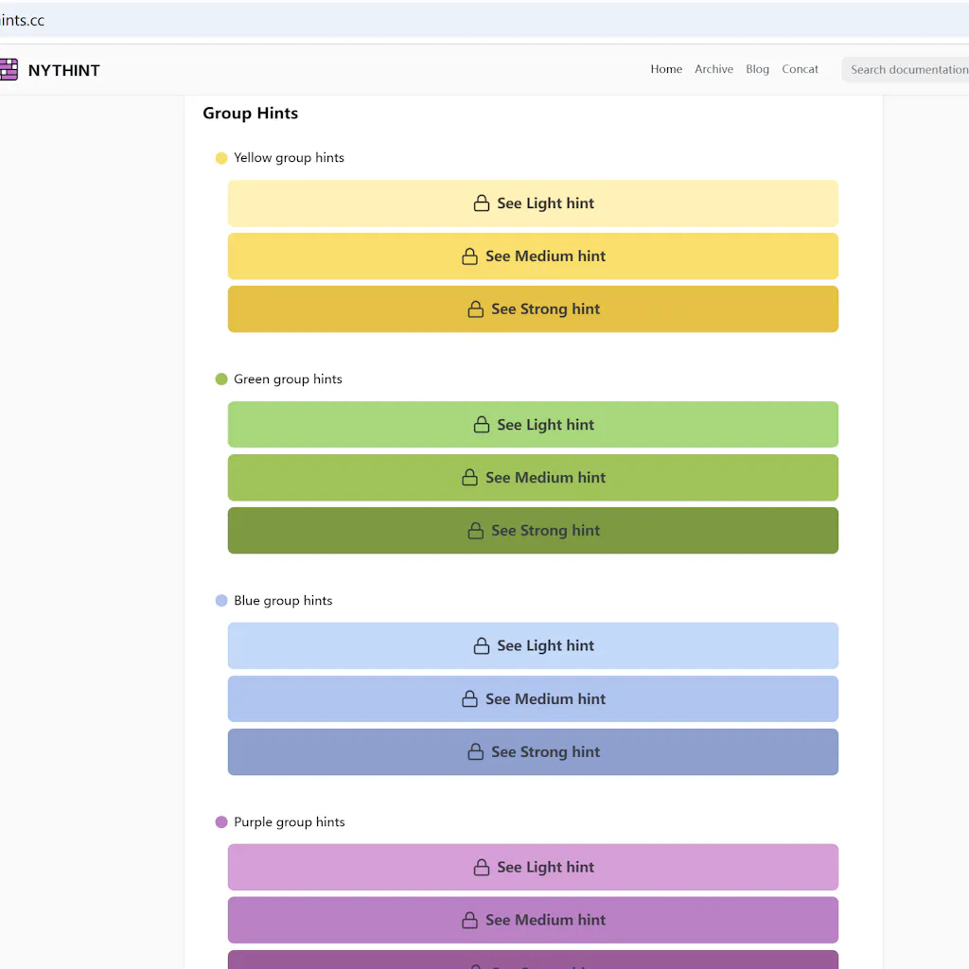The height and width of the screenshot is (969, 969).
Task: Click the NYTHINT brick logo icon
Action: click(x=9, y=69)
